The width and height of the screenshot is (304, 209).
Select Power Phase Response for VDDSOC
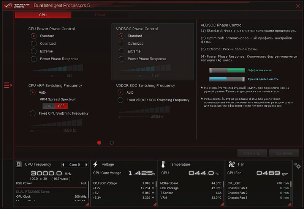122,59
